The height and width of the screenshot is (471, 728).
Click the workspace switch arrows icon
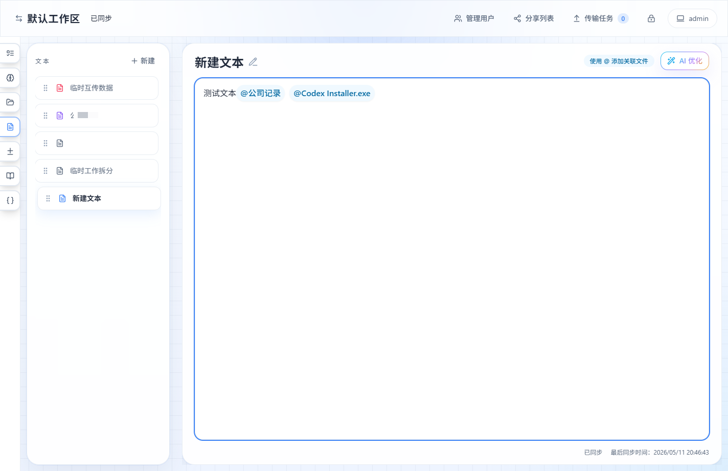tap(19, 18)
